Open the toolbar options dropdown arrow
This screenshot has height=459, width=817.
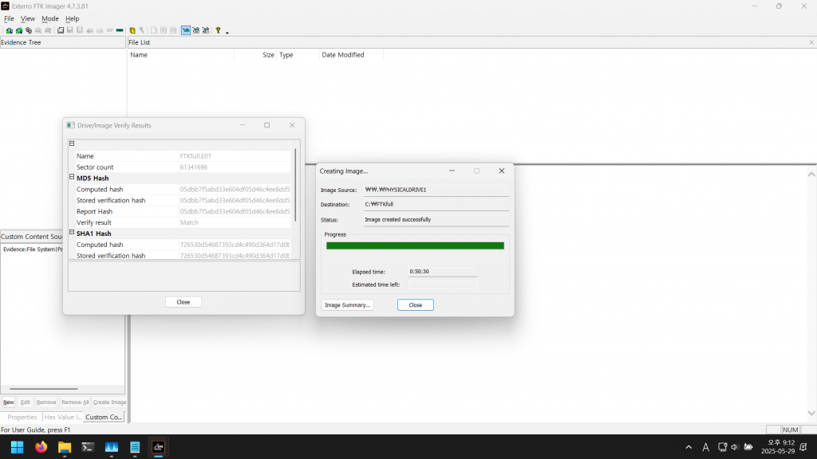[x=227, y=32]
